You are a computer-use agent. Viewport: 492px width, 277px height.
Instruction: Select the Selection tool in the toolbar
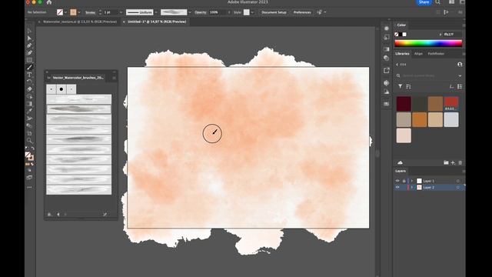tap(29, 31)
